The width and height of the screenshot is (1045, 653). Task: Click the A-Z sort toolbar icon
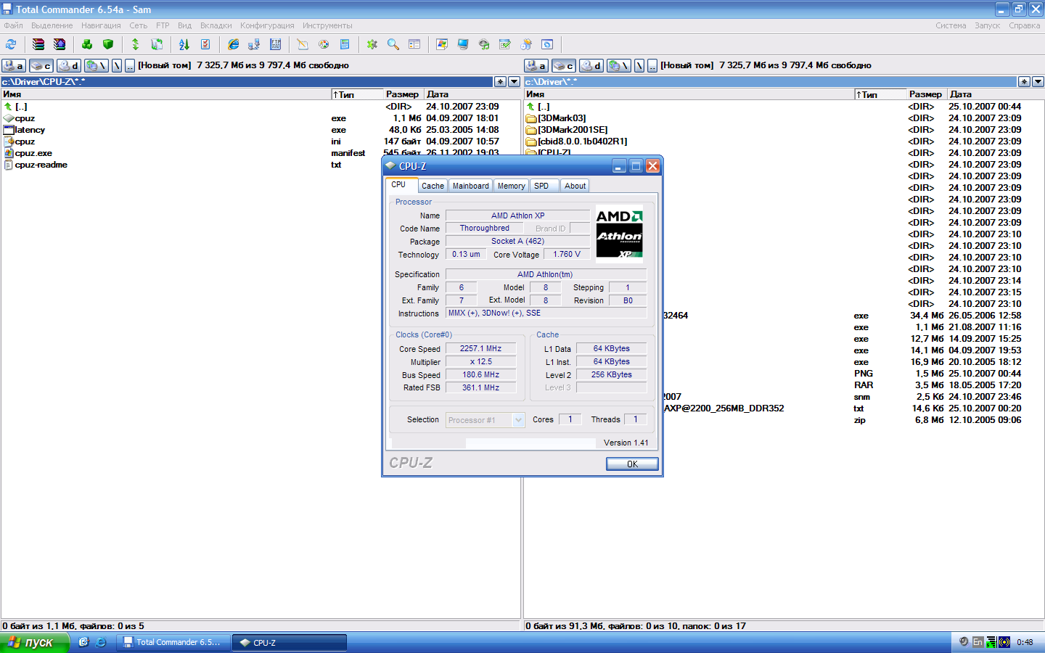pyautogui.click(x=184, y=44)
